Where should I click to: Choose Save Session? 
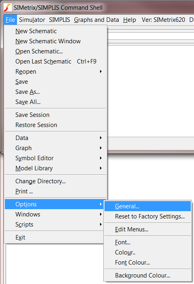coord(55,115)
